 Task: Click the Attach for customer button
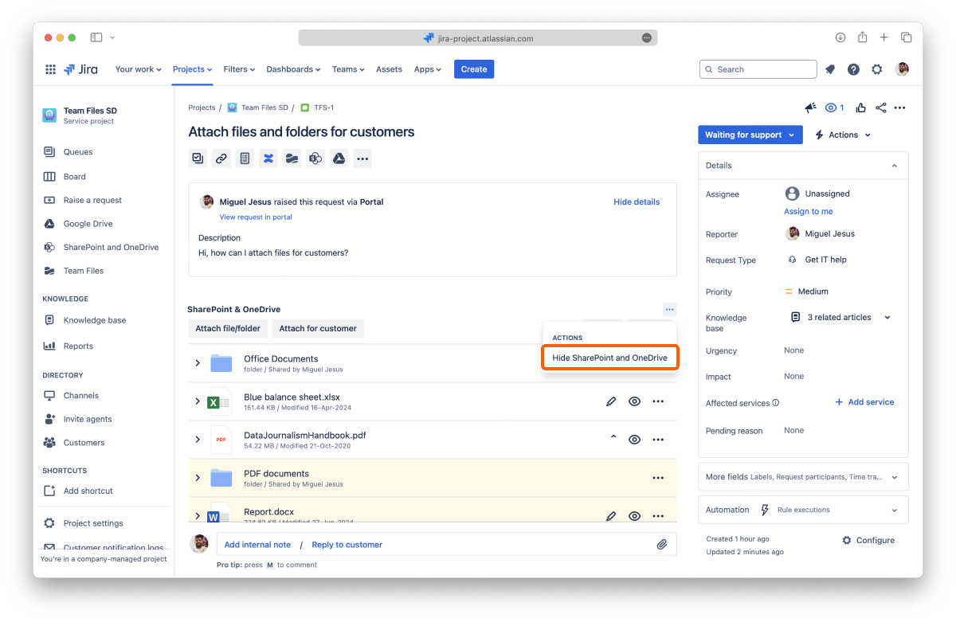pyautogui.click(x=317, y=328)
